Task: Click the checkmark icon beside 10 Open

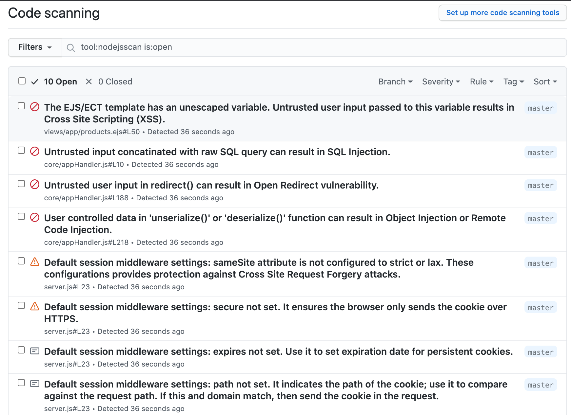Action: coord(34,81)
